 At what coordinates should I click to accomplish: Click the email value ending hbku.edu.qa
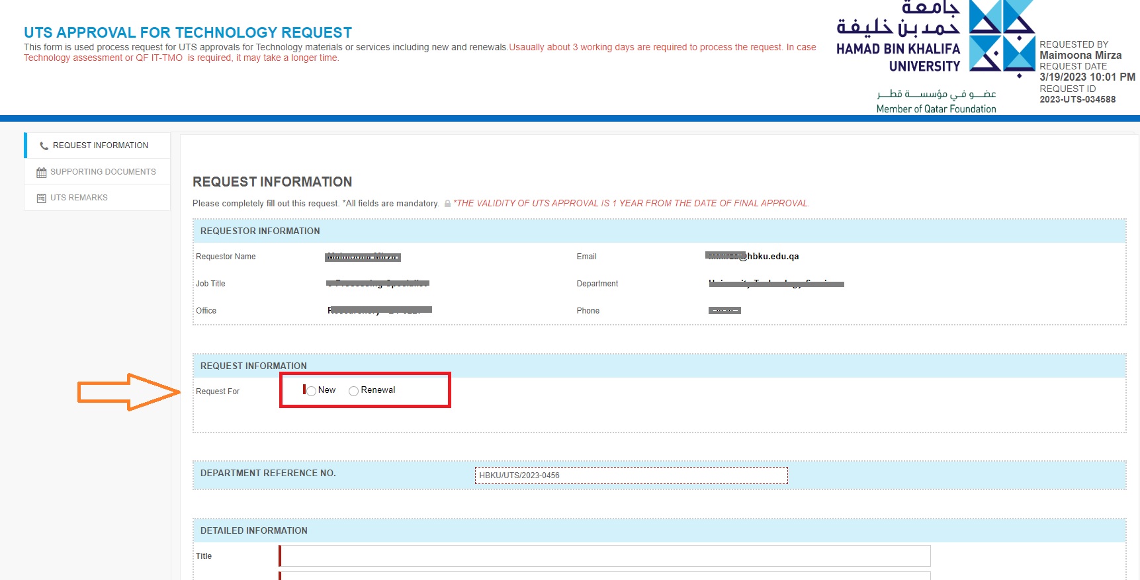click(x=752, y=257)
